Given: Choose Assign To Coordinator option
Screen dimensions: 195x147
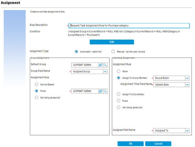Looking at the screenshot, I should [118, 94].
